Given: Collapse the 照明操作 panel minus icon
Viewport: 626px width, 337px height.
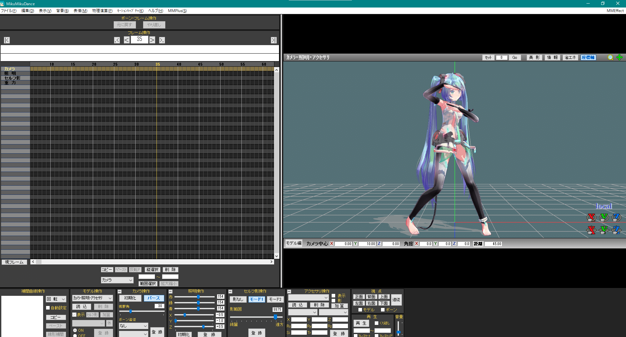Looking at the screenshot, I should pyautogui.click(x=171, y=292).
